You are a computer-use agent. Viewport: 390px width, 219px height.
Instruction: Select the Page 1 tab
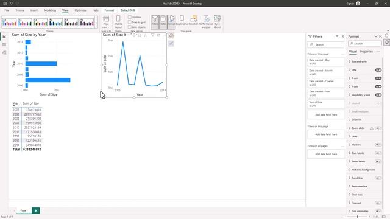(24, 210)
